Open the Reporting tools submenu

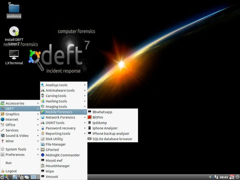pos(64,133)
